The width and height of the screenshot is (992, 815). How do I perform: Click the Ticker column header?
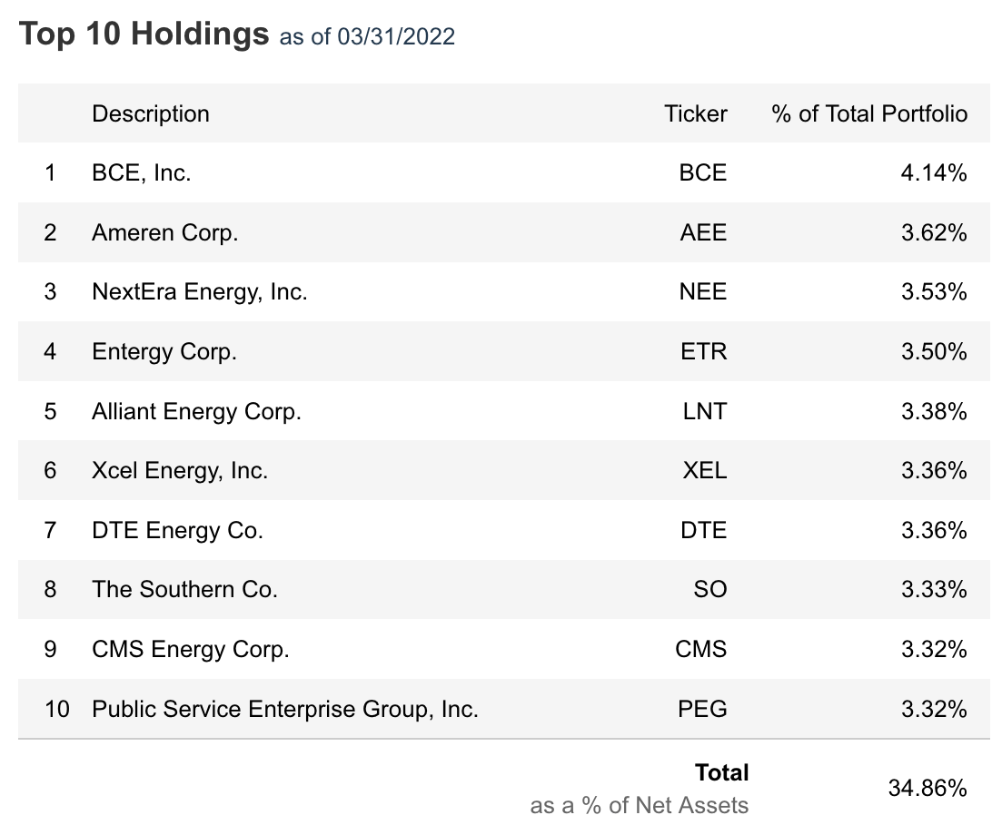tap(695, 113)
